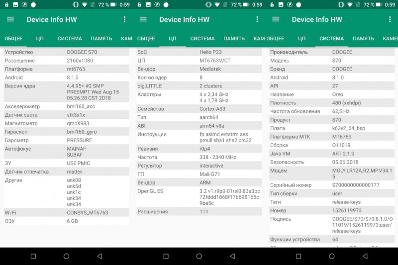Switch to ЦП tab on the right screen
This screenshot has width=398, height=265.
[302, 39]
